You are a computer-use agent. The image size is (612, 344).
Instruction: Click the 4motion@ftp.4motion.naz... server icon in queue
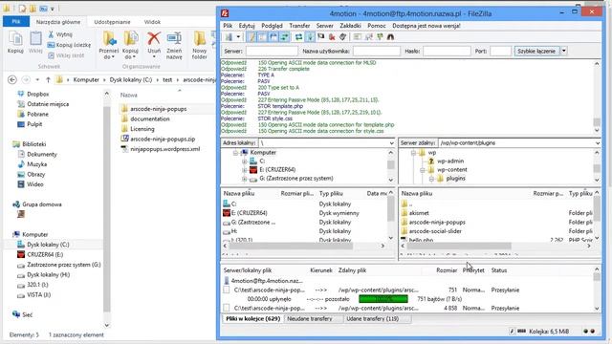227,280
